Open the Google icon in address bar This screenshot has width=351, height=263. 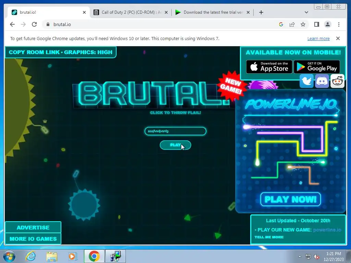281,24
